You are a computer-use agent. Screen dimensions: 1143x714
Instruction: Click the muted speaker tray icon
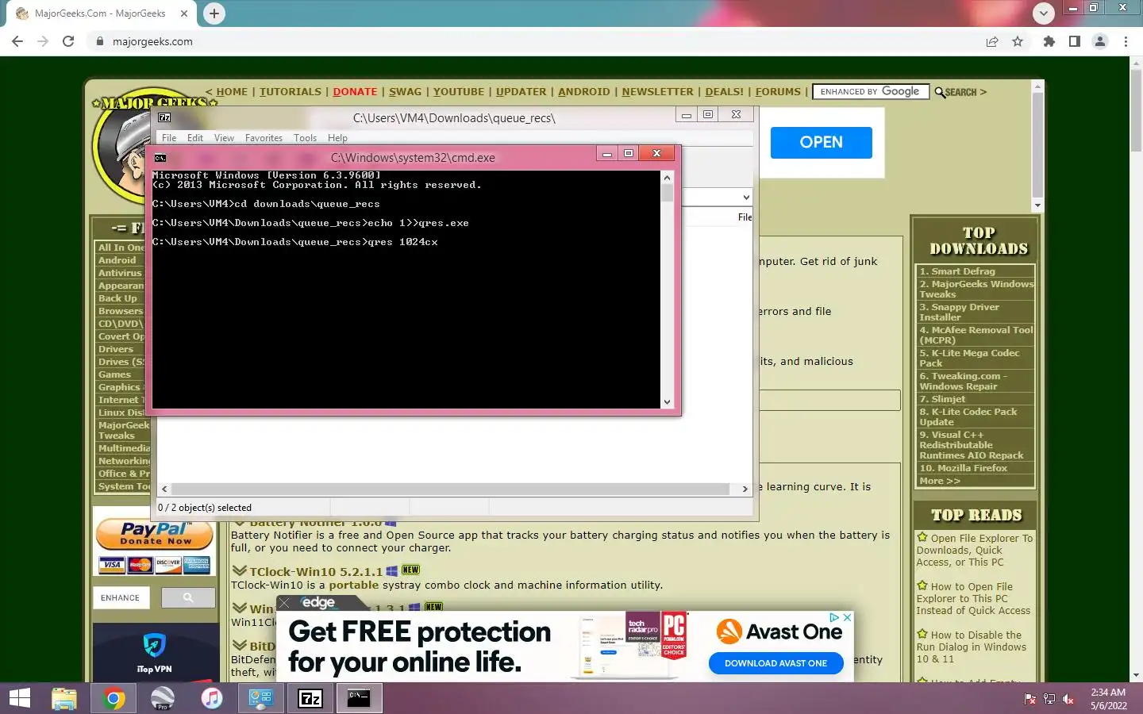pos(1068,699)
